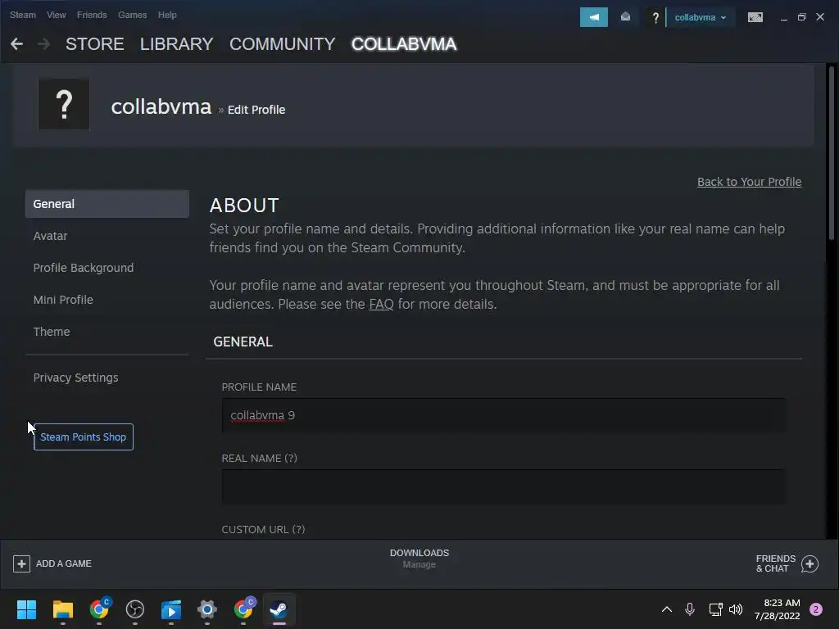
Task: Switch to Big Picture mode icon
Action: (x=755, y=17)
